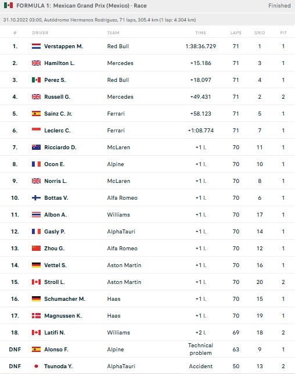The image size is (295, 374).
Task: Open the Hamilton L. driver link
Action: pyautogui.click(x=59, y=63)
